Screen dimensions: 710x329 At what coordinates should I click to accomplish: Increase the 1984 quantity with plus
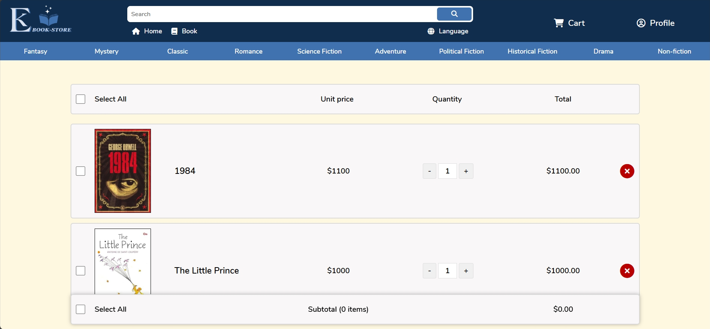point(466,171)
